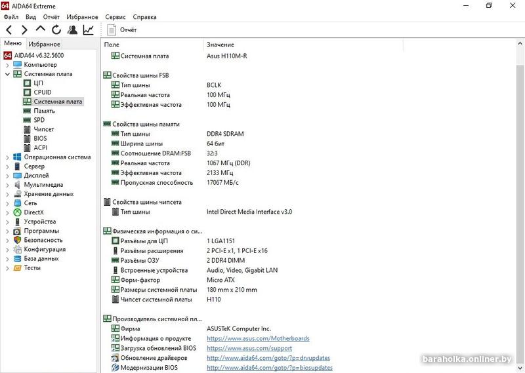Click the Windows logo icon beside Операционная система
525x373 pixels.
point(18,157)
